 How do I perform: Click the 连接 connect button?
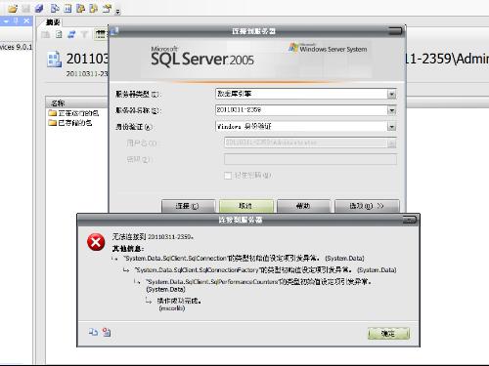[188, 206]
